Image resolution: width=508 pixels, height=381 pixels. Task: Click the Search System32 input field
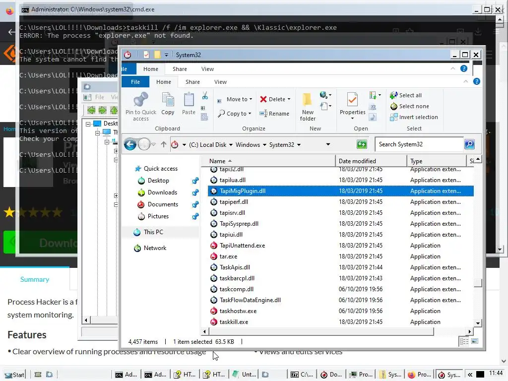[x=419, y=144]
